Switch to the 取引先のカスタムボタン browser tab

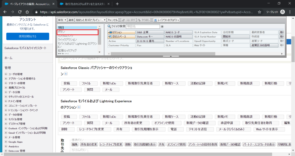coord(84,4)
